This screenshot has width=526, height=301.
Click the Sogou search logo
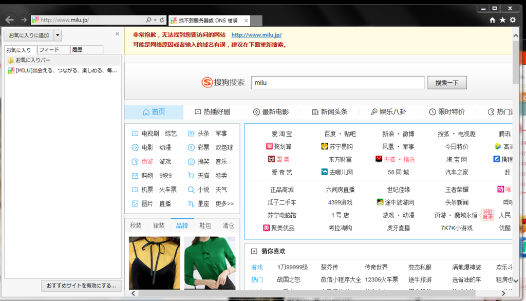click(223, 83)
